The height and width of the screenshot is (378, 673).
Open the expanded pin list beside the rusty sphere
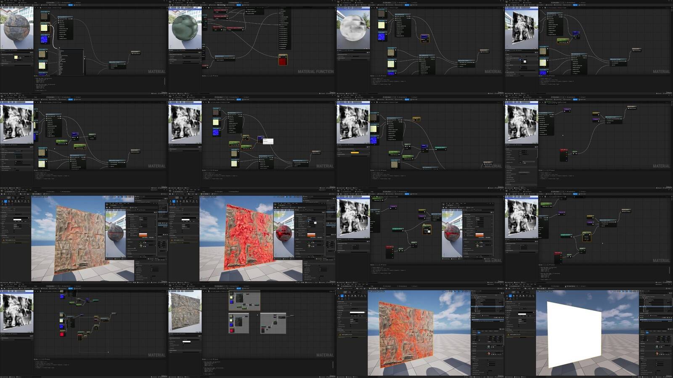coord(71,62)
